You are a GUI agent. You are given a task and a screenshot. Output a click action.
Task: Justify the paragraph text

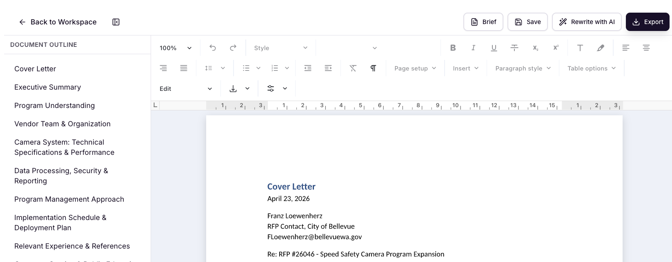(184, 68)
